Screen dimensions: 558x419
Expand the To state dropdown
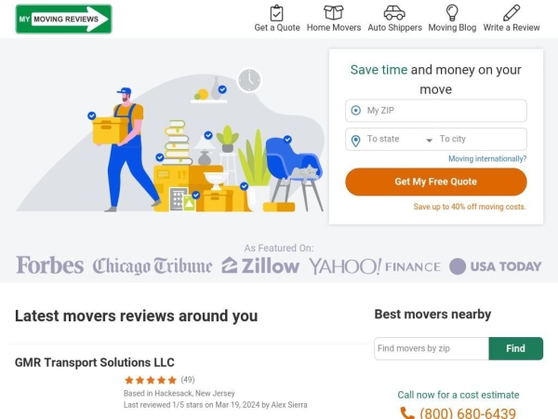[392, 139]
